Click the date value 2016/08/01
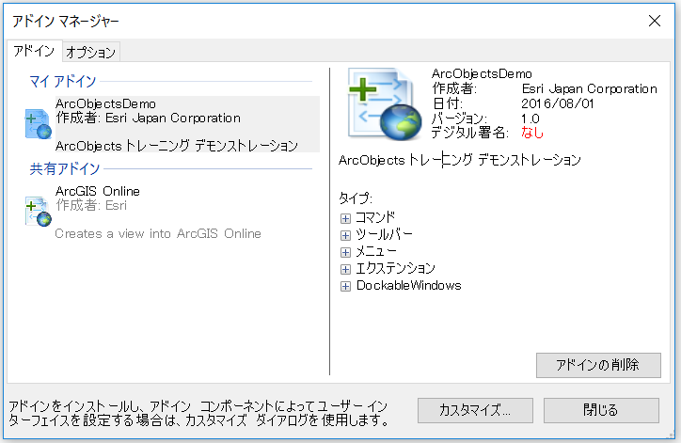 pyautogui.click(x=557, y=103)
